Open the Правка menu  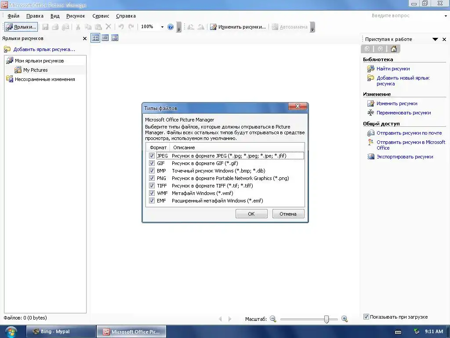coord(35,16)
